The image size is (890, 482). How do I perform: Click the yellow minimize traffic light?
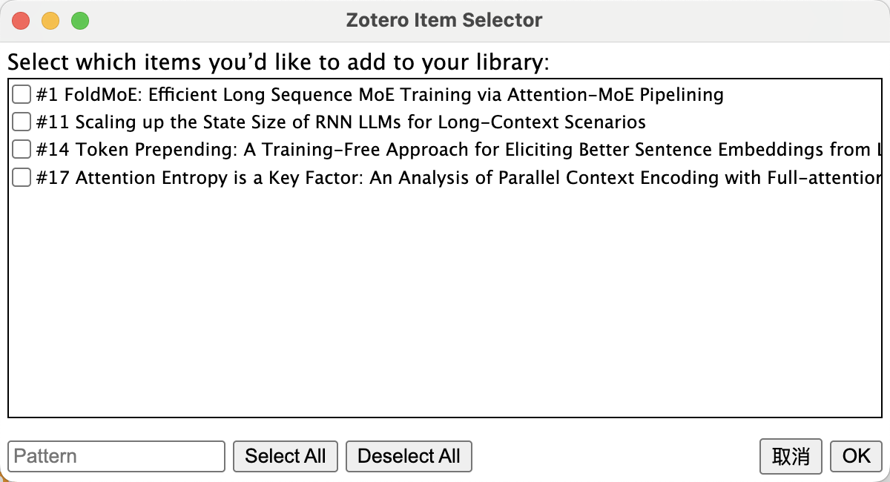50,20
